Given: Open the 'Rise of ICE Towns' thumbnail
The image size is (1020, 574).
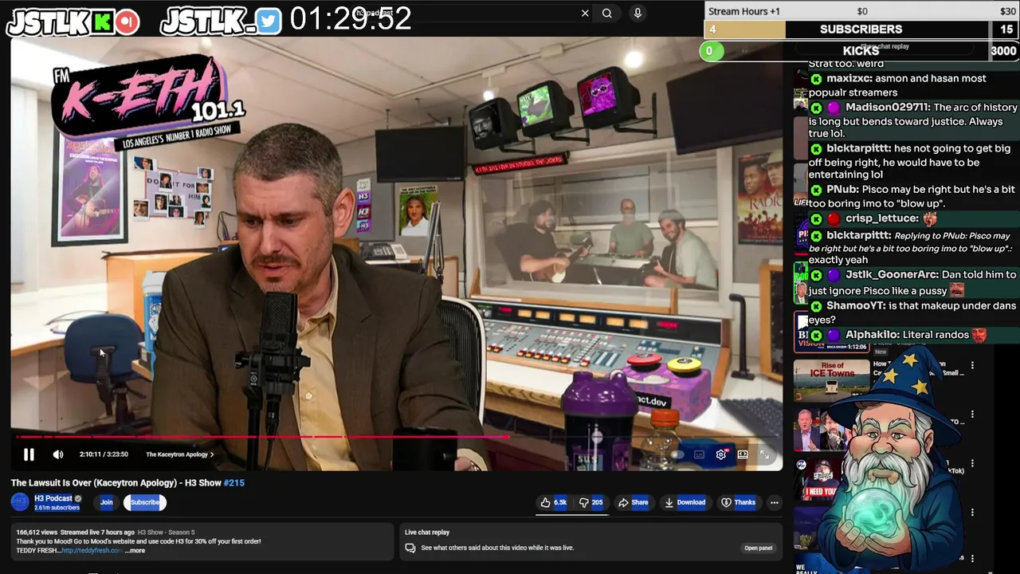Looking at the screenshot, I should tap(831, 380).
